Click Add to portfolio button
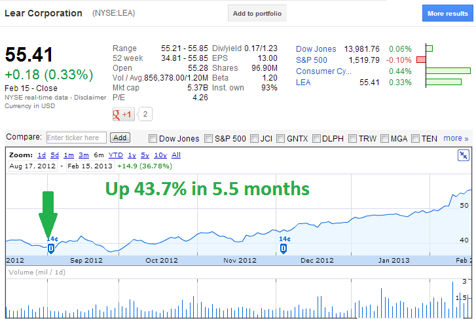This screenshot has height=319, width=476. click(257, 13)
